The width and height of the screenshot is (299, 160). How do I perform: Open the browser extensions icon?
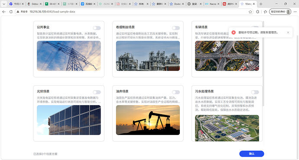click(258, 12)
